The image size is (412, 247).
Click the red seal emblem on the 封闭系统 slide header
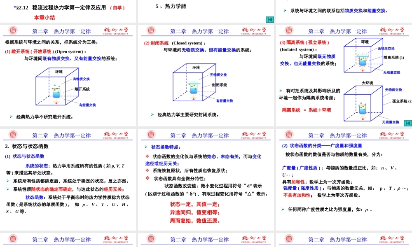(152, 30)
